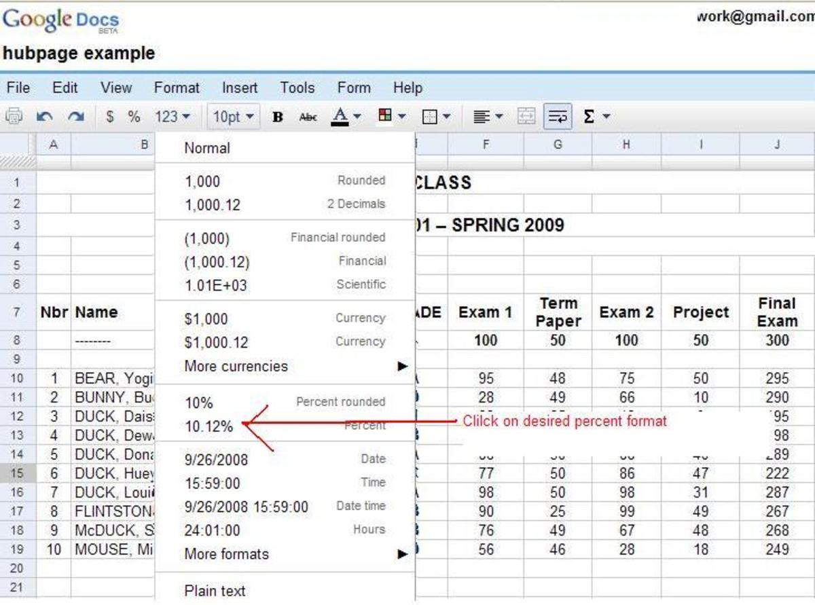The height and width of the screenshot is (605, 815).
Task: Apply percent format with the % icon
Action: (134, 115)
